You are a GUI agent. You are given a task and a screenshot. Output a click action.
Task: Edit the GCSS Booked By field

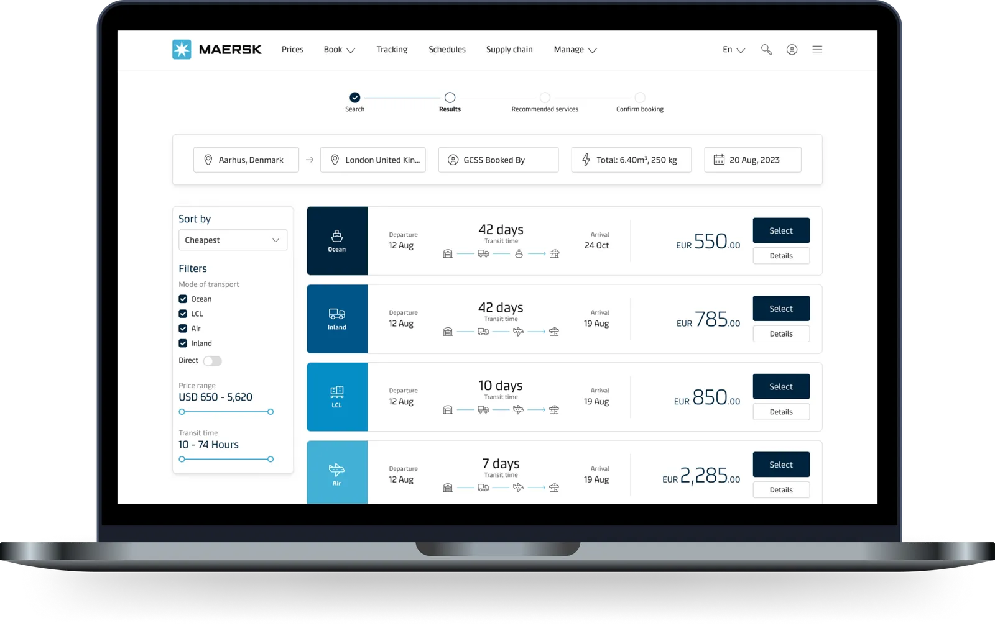[x=498, y=160]
